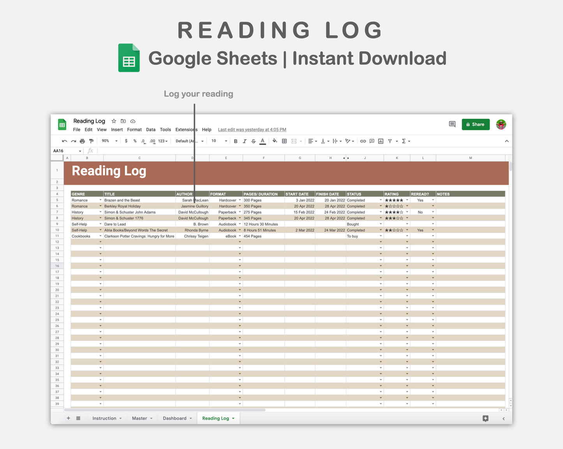Open the link to last edit at 4:05 PM

coord(252,129)
